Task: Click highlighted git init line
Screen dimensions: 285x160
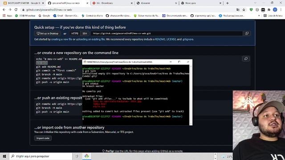Action: (42, 63)
